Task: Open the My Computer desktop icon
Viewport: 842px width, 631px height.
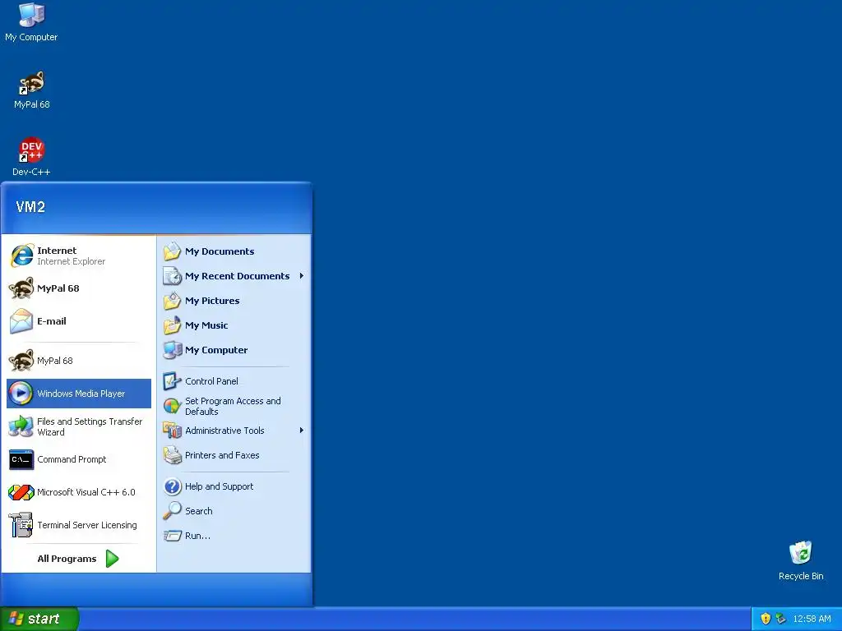Action: 31,22
